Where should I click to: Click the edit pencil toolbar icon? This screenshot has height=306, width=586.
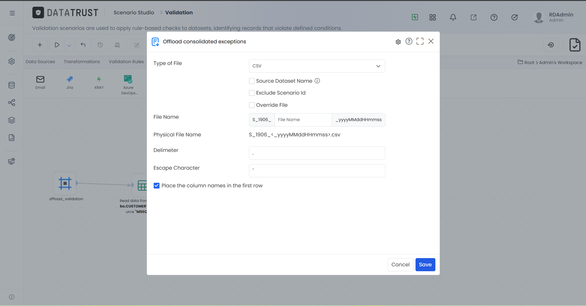(137, 45)
